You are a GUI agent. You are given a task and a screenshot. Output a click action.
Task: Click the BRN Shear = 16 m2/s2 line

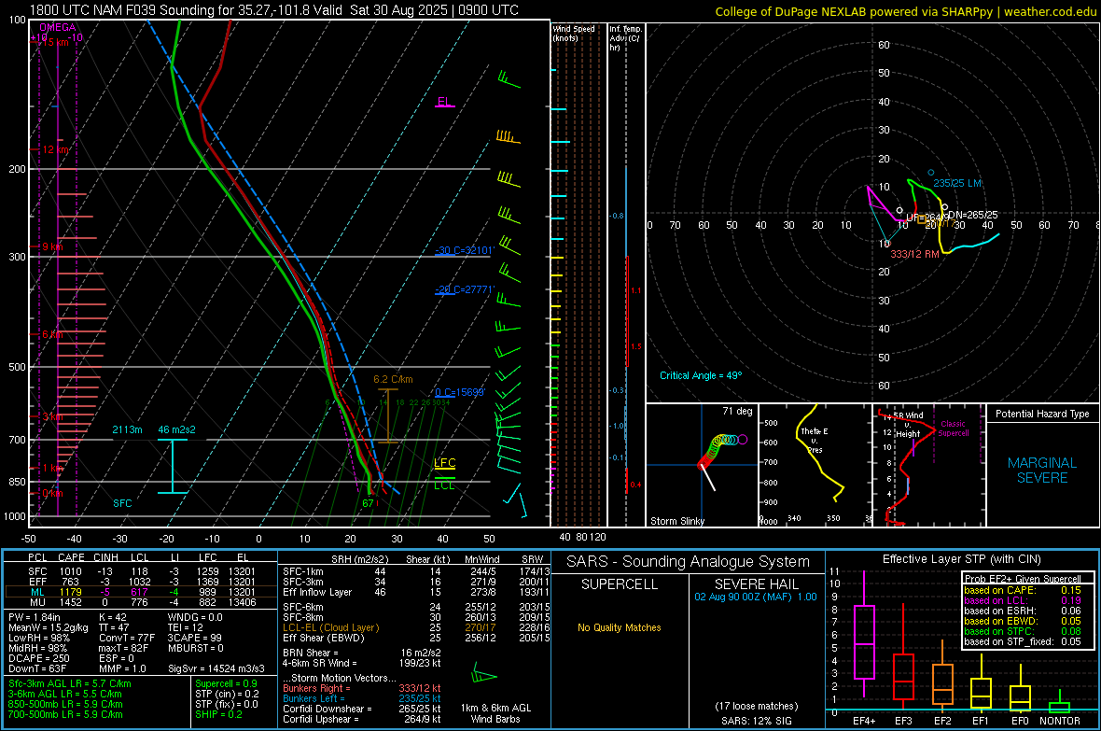[362, 653]
